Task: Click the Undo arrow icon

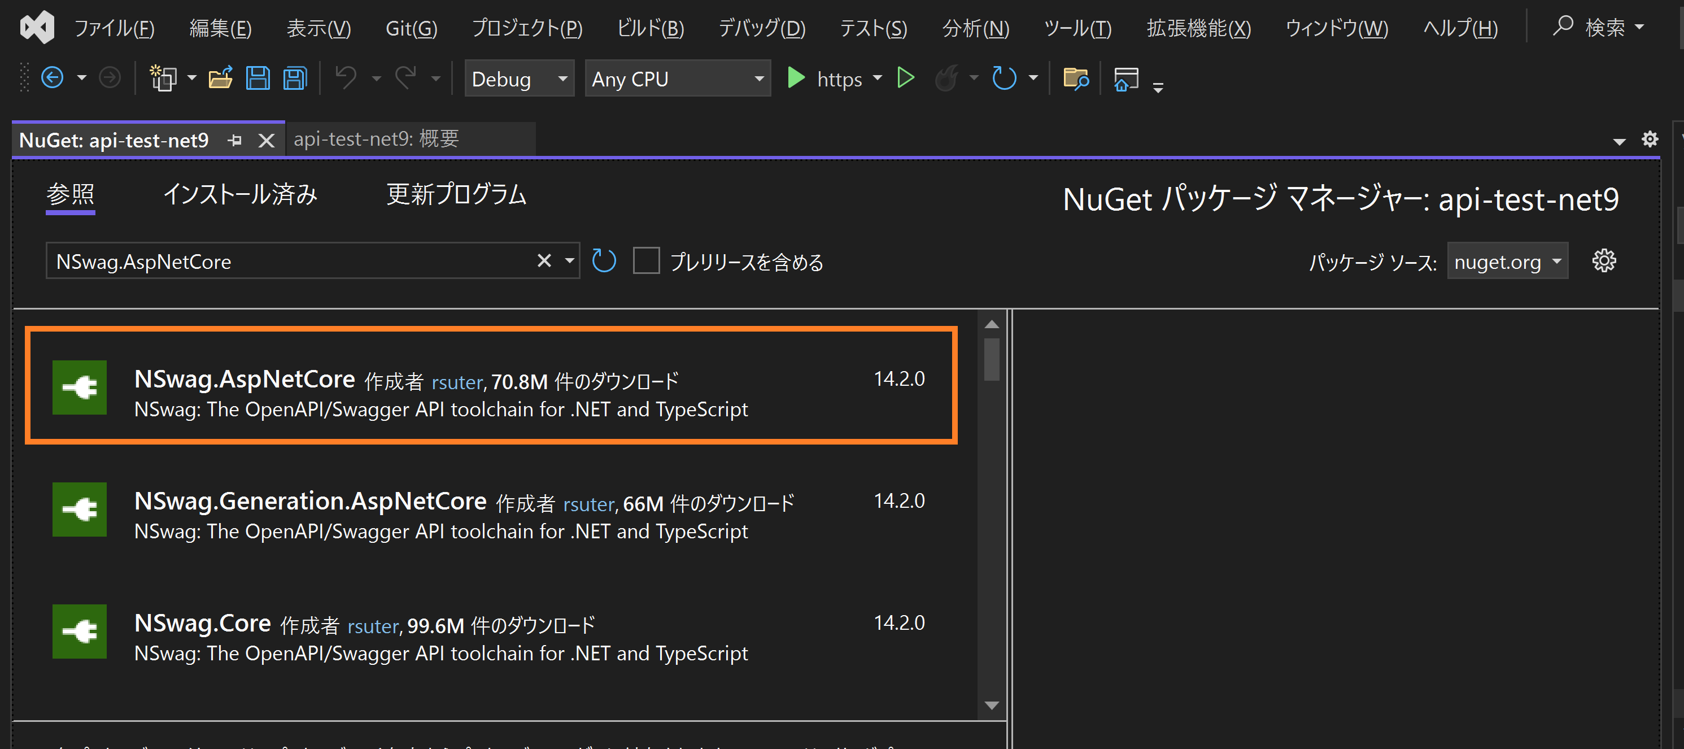Action: coord(346,78)
